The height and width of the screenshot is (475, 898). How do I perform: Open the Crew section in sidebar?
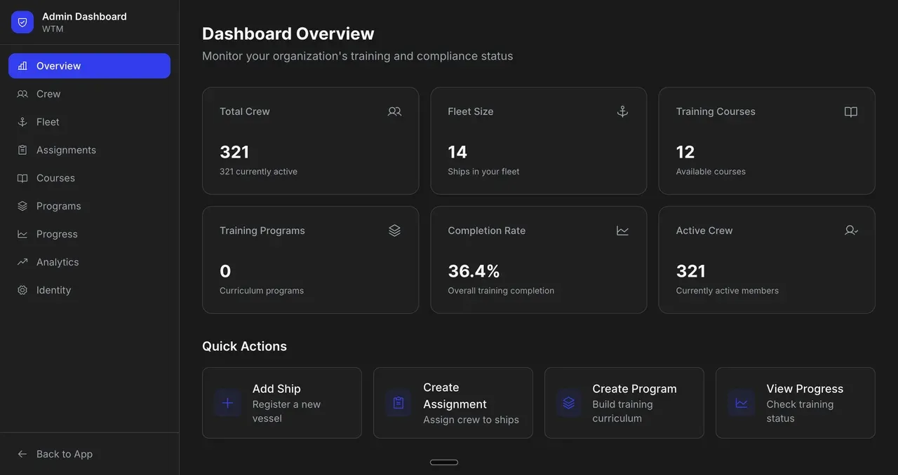[x=48, y=94]
